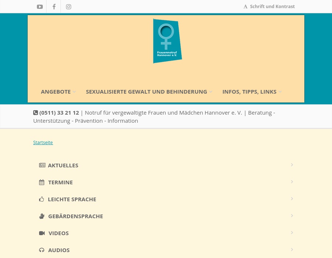Open the YouTube channel icon

point(40,7)
